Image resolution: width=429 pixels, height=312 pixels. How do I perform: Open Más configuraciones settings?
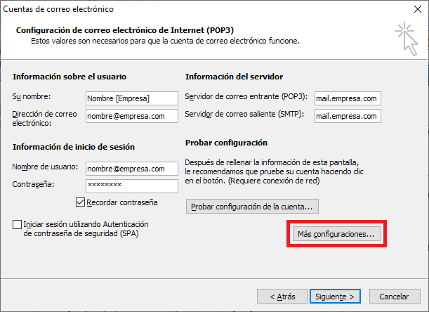[336, 234]
